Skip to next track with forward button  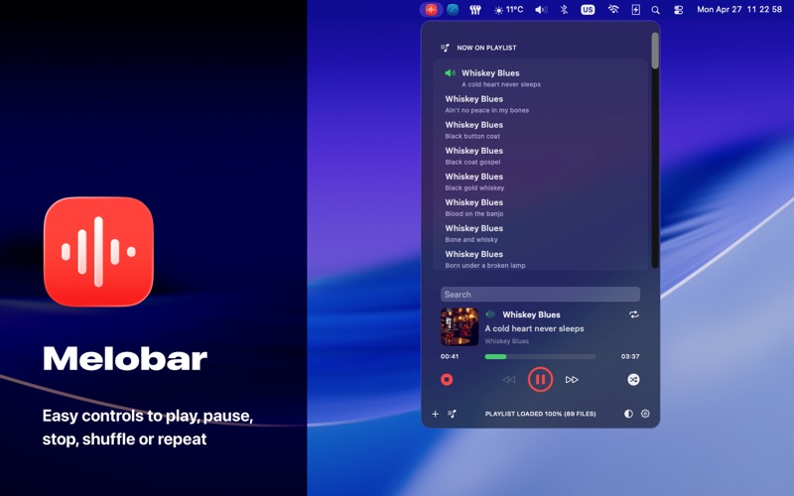pyautogui.click(x=572, y=379)
